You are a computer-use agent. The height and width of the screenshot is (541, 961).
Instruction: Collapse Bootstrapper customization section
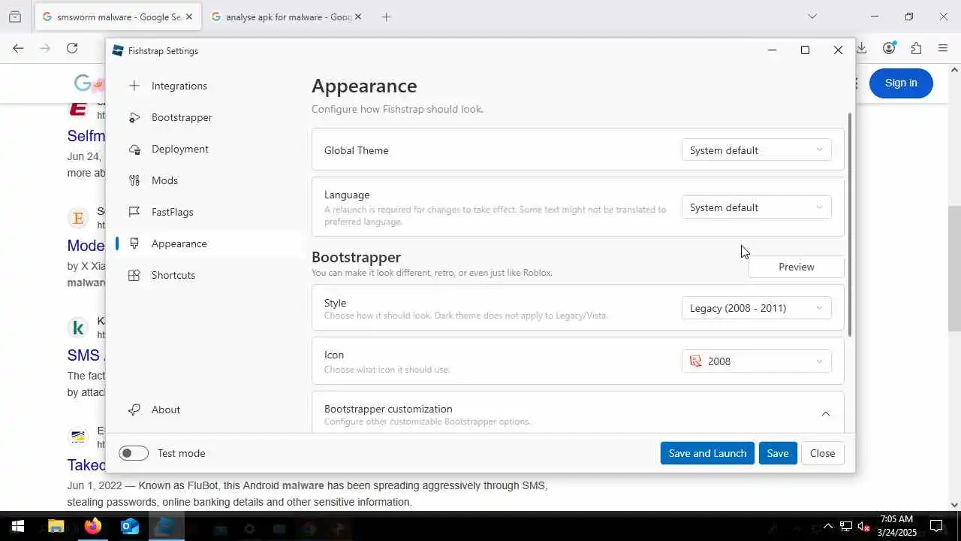[x=825, y=414]
